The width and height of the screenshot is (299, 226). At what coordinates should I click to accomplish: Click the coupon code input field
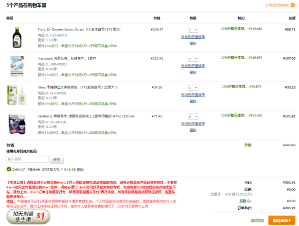pos(27,159)
